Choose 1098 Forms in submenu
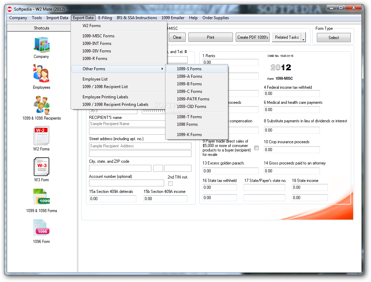The height and width of the screenshot is (282, 371). tap(197, 124)
